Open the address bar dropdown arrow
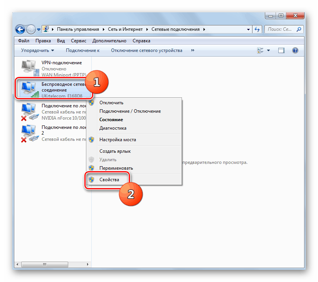The image size is (318, 282). [x=248, y=29]
